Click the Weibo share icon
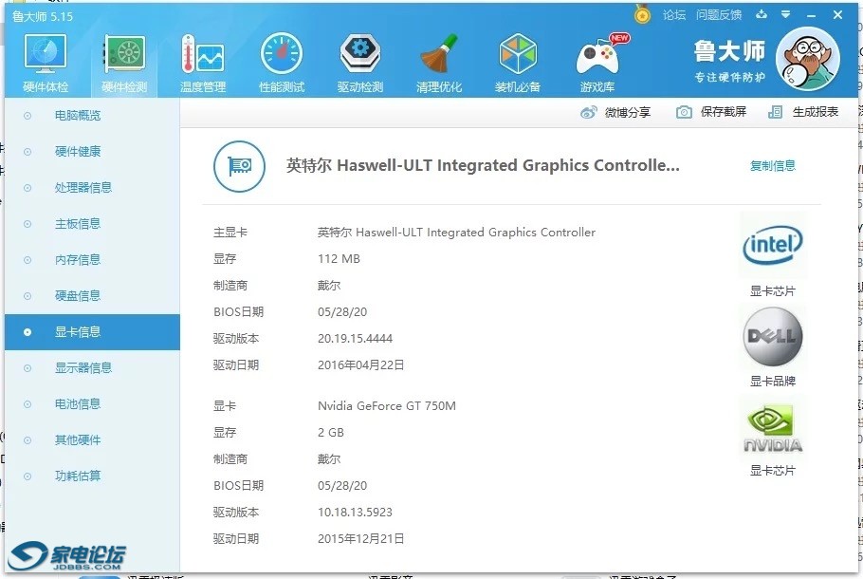863x579 pixels. point(588,112)
